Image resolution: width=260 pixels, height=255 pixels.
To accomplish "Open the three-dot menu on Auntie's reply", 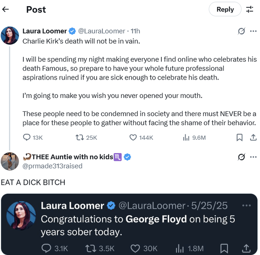I will [x=253, y=157].
